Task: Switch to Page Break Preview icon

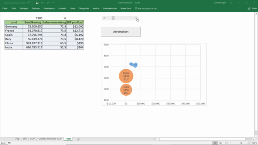Action: pyautogui.click(x=226, y=143)
